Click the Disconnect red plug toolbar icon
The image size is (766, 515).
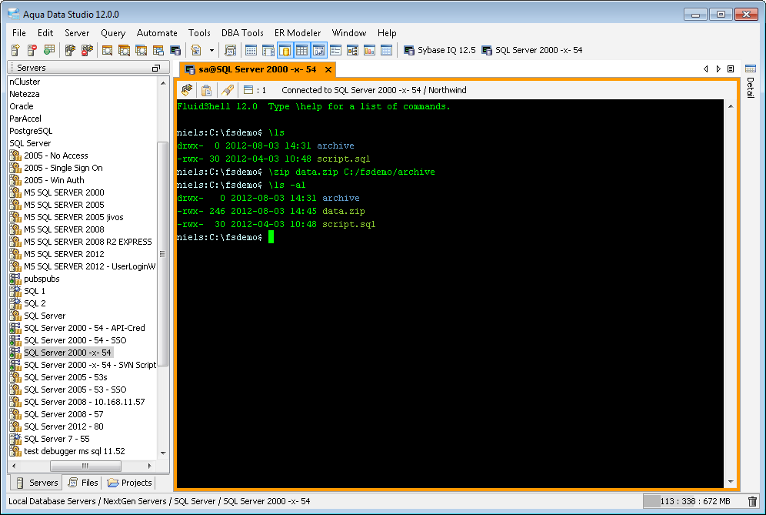click(x=88, y=50)
